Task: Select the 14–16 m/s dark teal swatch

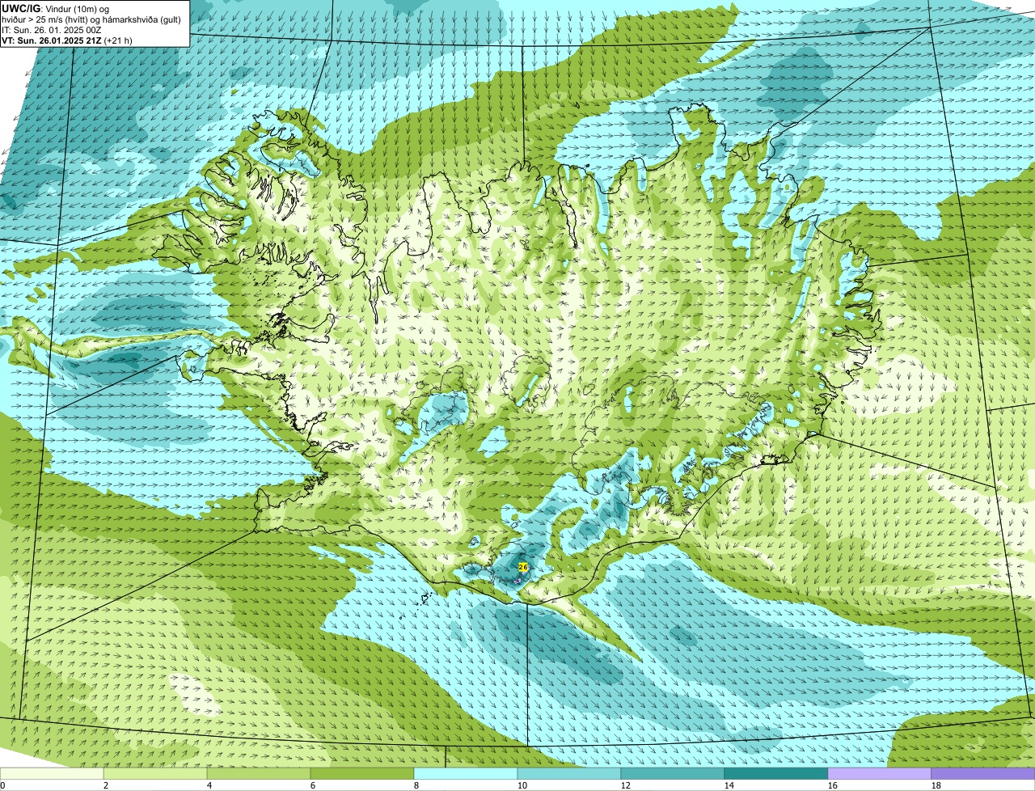Action: [x=776, y=774]
